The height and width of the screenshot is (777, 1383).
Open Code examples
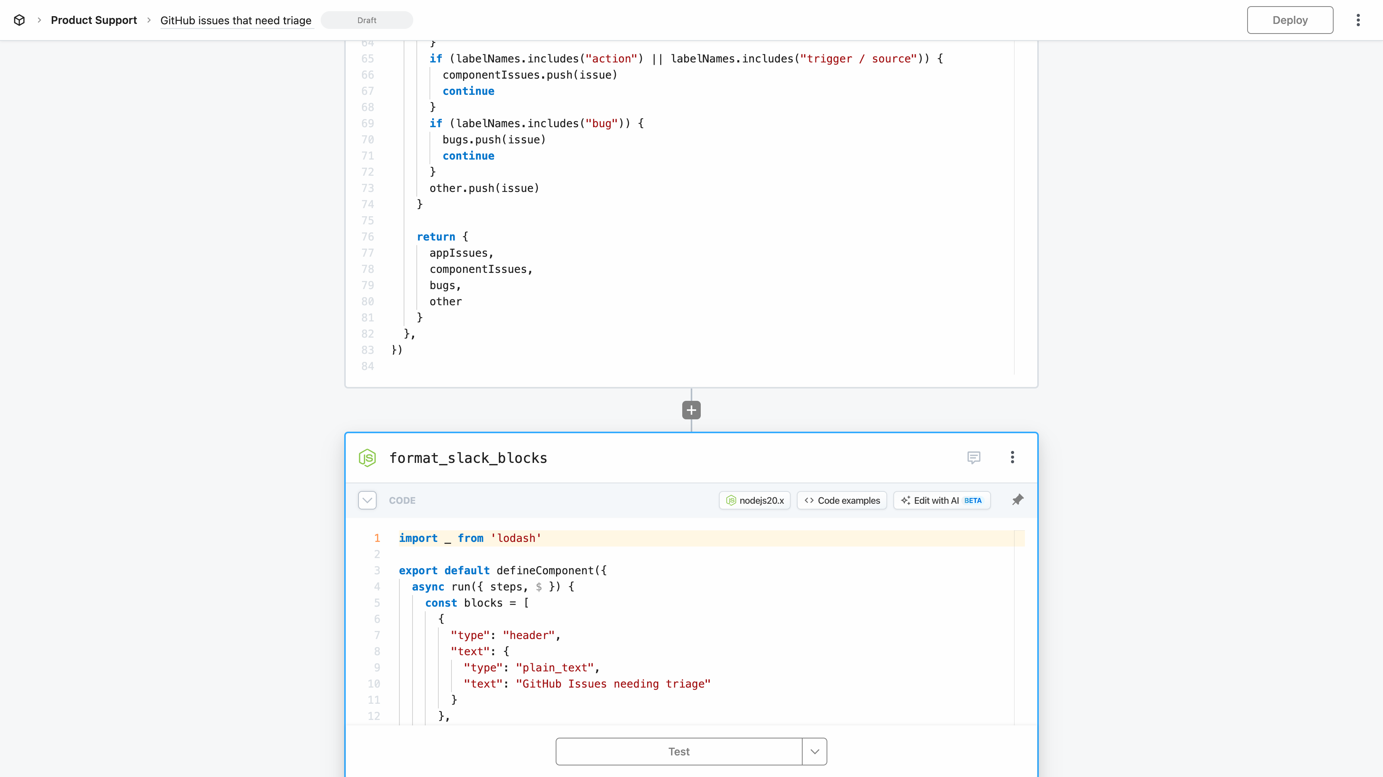click(x=842, y=500)
